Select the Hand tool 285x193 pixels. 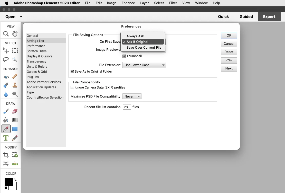15,33
